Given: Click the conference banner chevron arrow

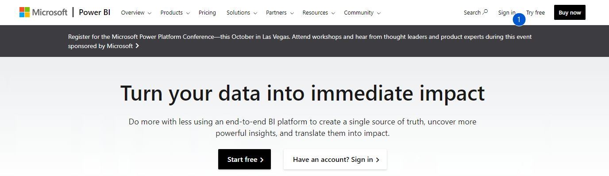Looking at the screenshot, I should 137,46.
